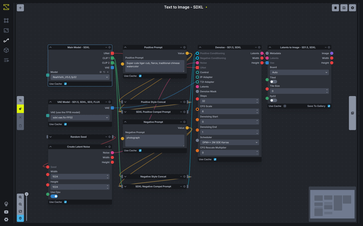Open the Scheduler DPM++ 2M SDE Karras dropdown
The image size is (363, 226).
click(230, 142)
